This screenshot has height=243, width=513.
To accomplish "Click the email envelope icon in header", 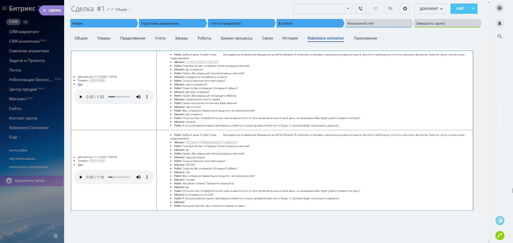I will pyautogui.click(x=375, y=9).
